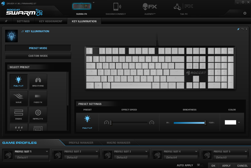Switch to Custom Mode

pos(38,56)
